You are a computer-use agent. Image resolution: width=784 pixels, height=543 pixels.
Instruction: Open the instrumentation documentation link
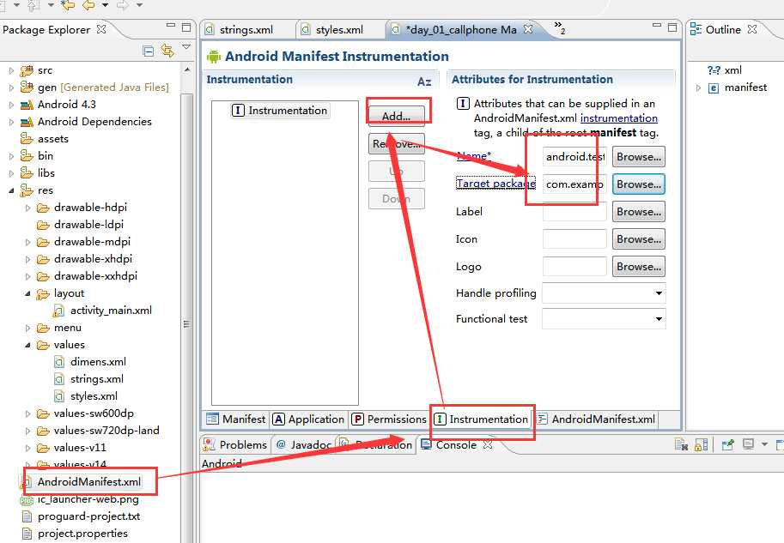[x=619, y=118]
